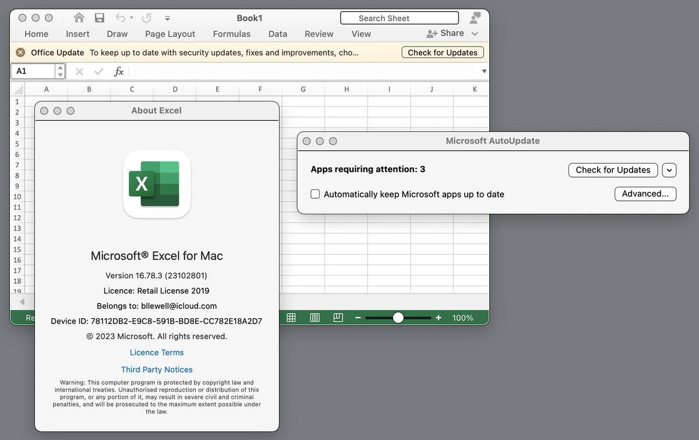Click the Select All corner triangle
Viewport: 699px width, 440px height.
[x=17, y=89]
